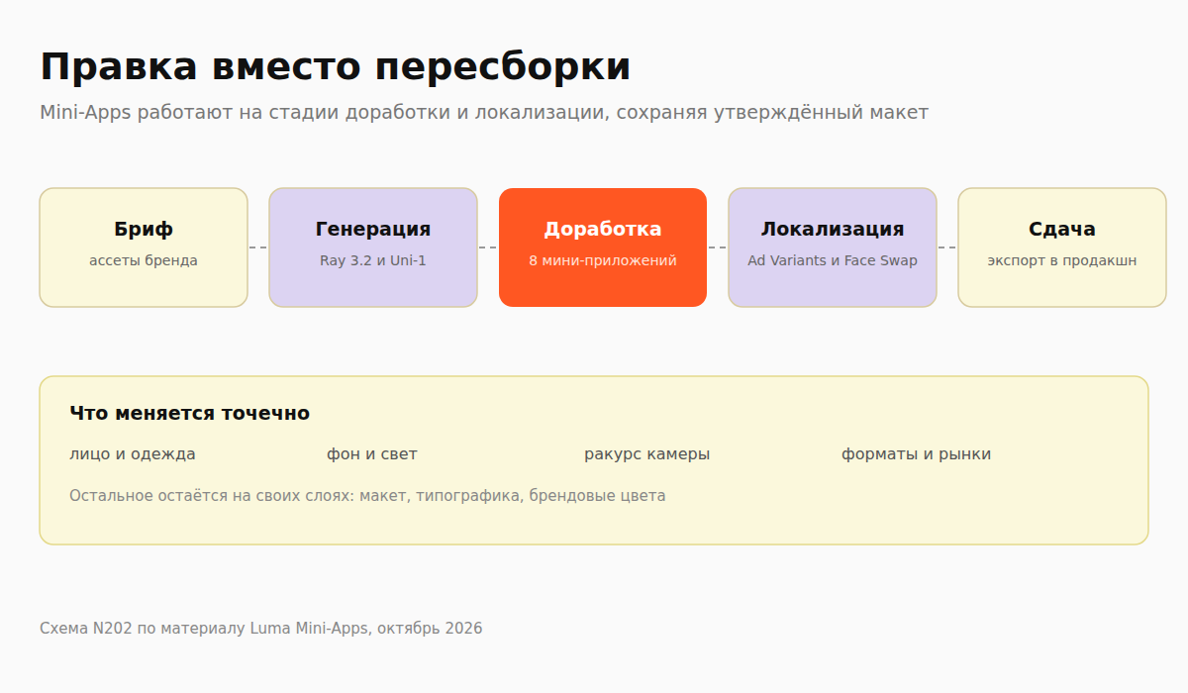Click the item 'фон и свет'
This screenshot has height=693, width=1188.
372,454
